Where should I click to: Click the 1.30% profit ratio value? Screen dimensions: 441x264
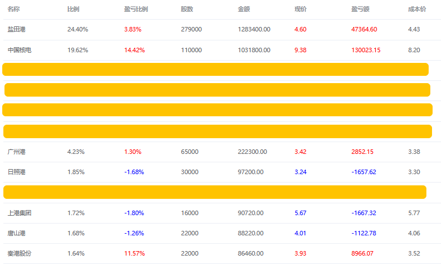click(x=133, y=152)
